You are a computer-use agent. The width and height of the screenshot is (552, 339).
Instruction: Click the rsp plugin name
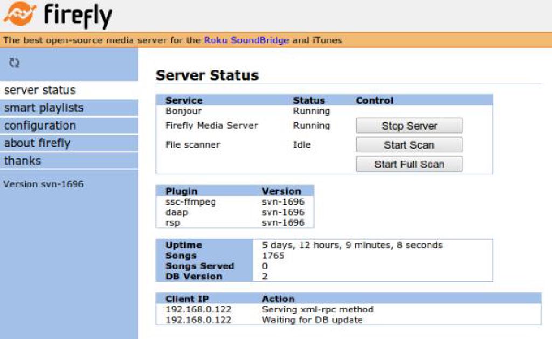[172, 223]
